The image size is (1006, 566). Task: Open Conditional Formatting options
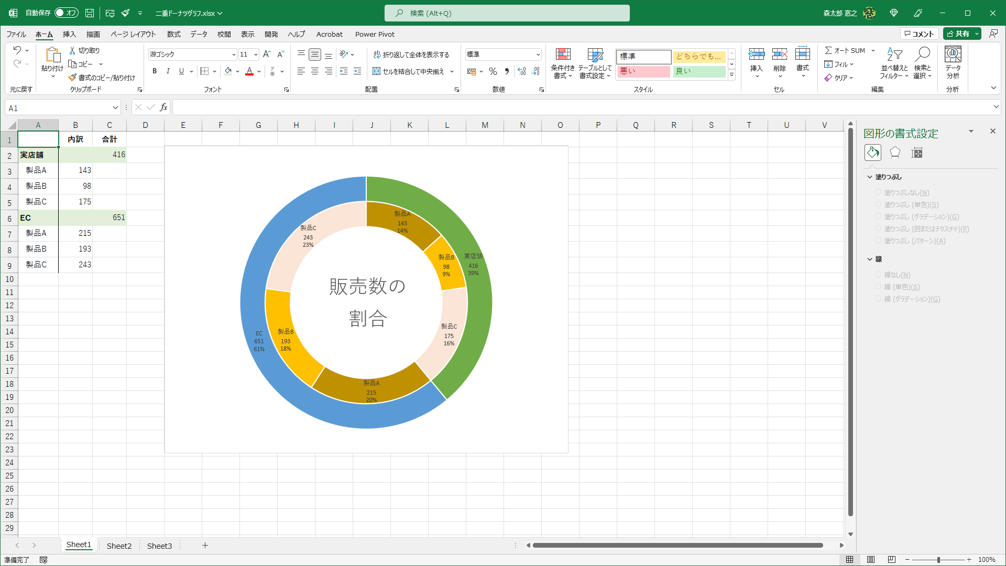pyautogui.click(x=563, y=63)
